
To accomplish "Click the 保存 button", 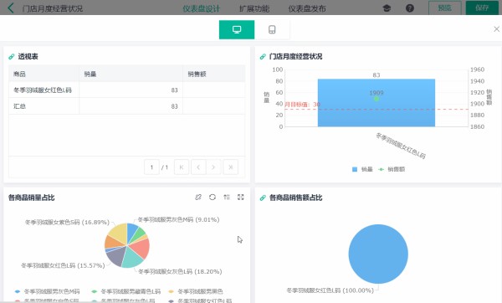I will [482, 8].
